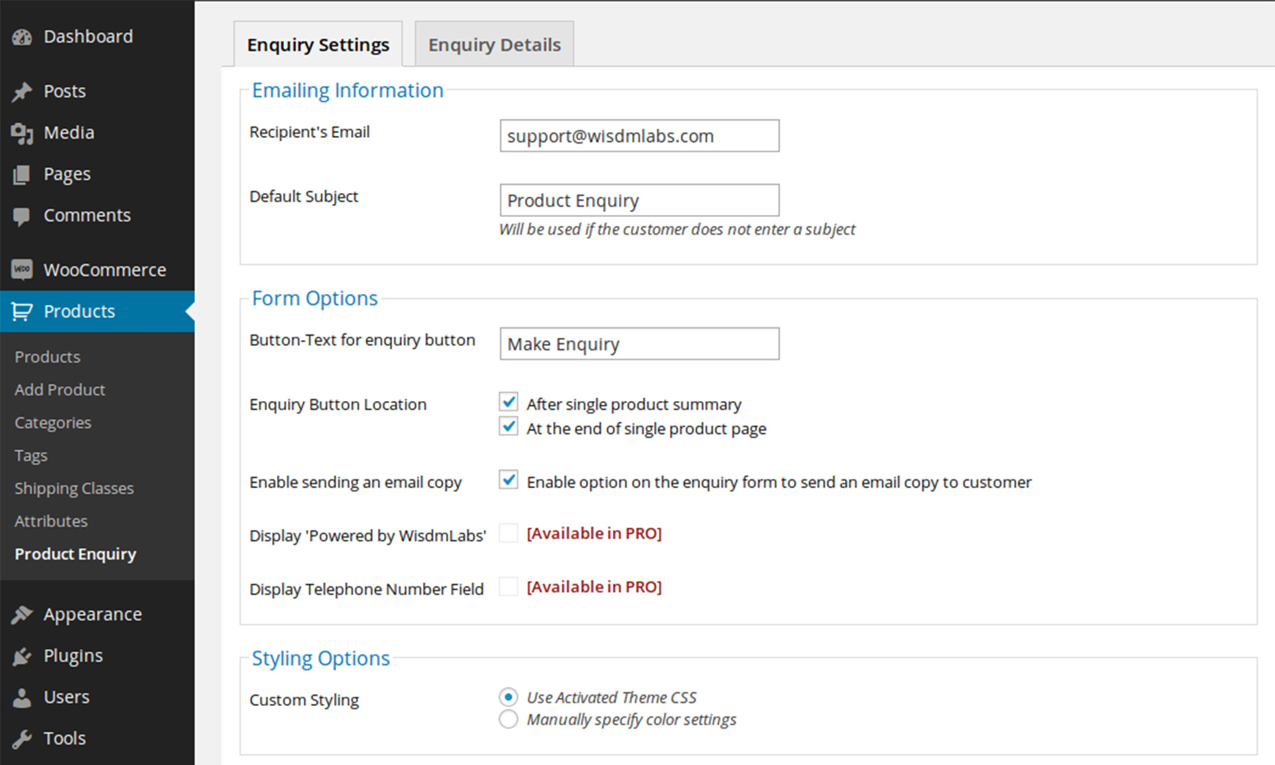The width and height of the screenshot is (1275, 765).
Task: Click Available in PRO beside Powered by WisdmLabs
Action: click(594, 533)
